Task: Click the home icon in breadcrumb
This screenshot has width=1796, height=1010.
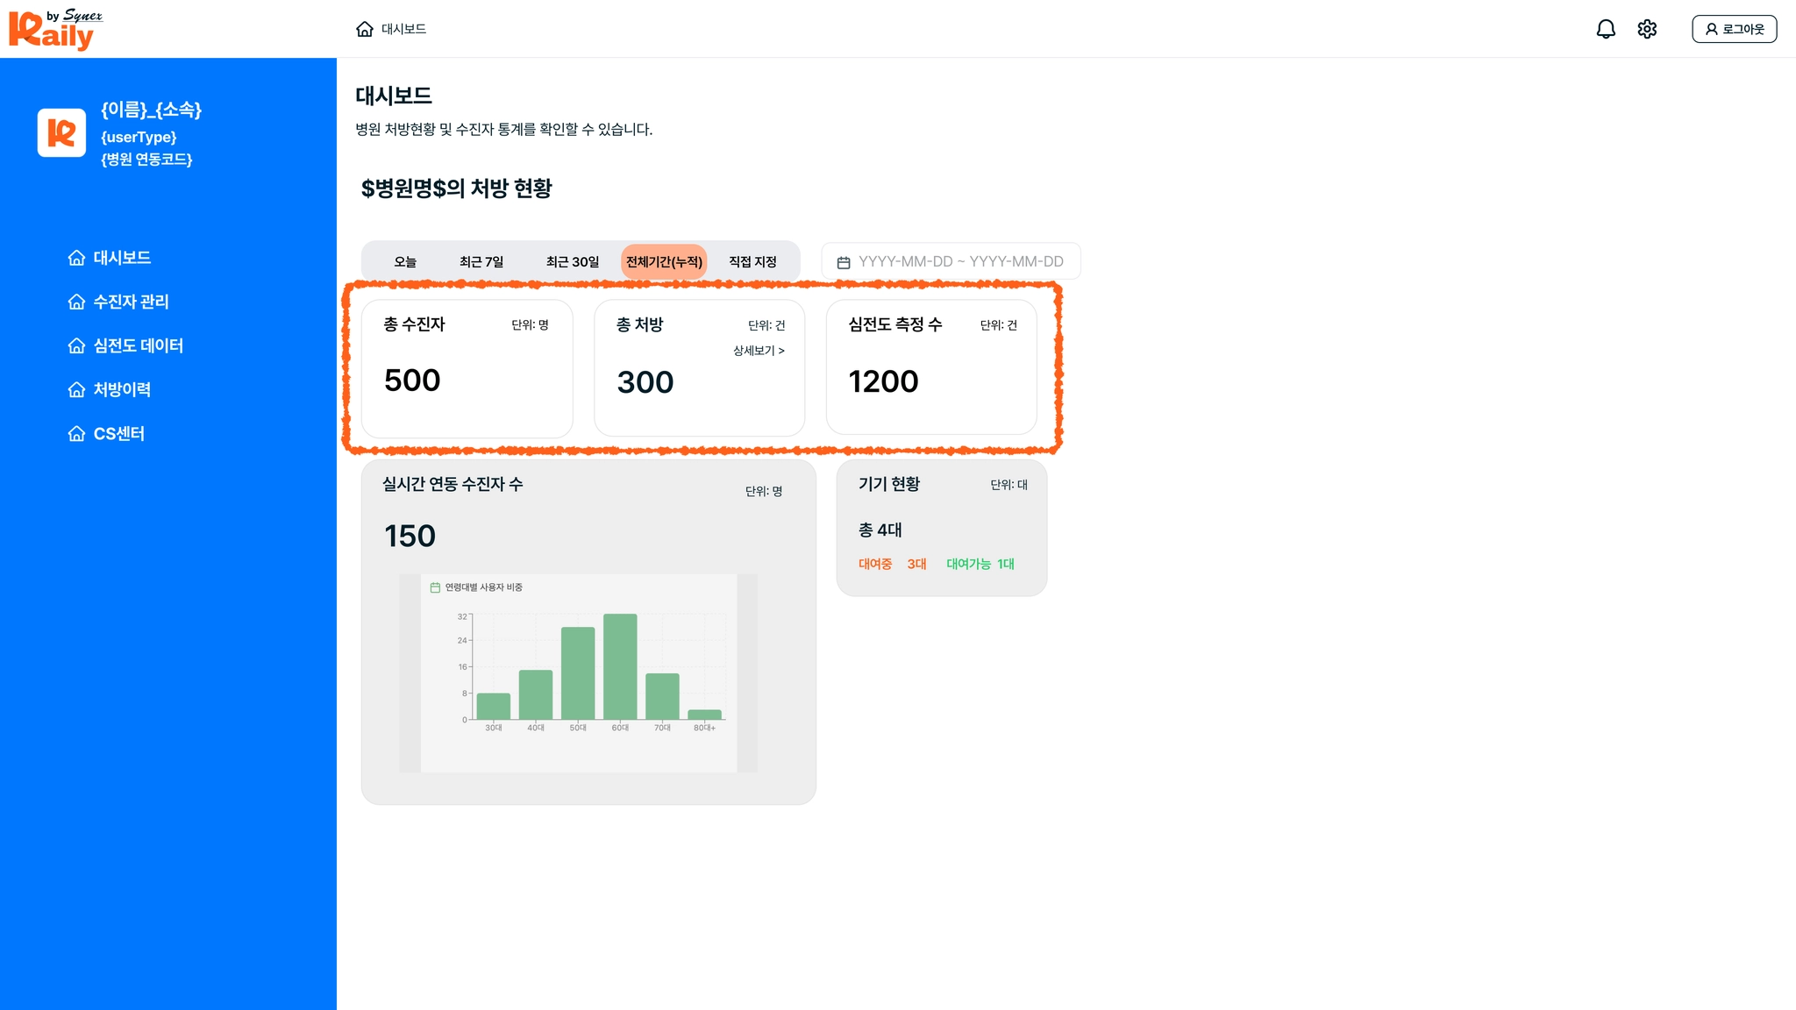Action: 365,29
